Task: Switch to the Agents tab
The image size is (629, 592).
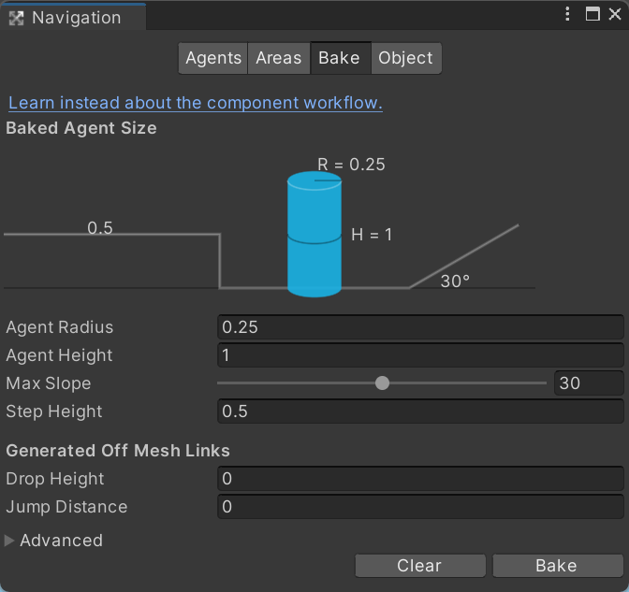Action: (x=213, y=58)
